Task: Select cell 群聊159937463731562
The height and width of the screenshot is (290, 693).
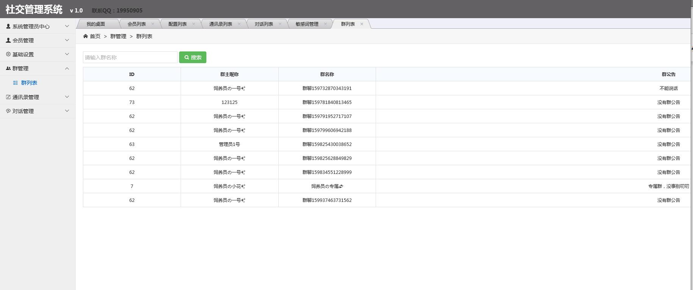Action: pos(327,200)
